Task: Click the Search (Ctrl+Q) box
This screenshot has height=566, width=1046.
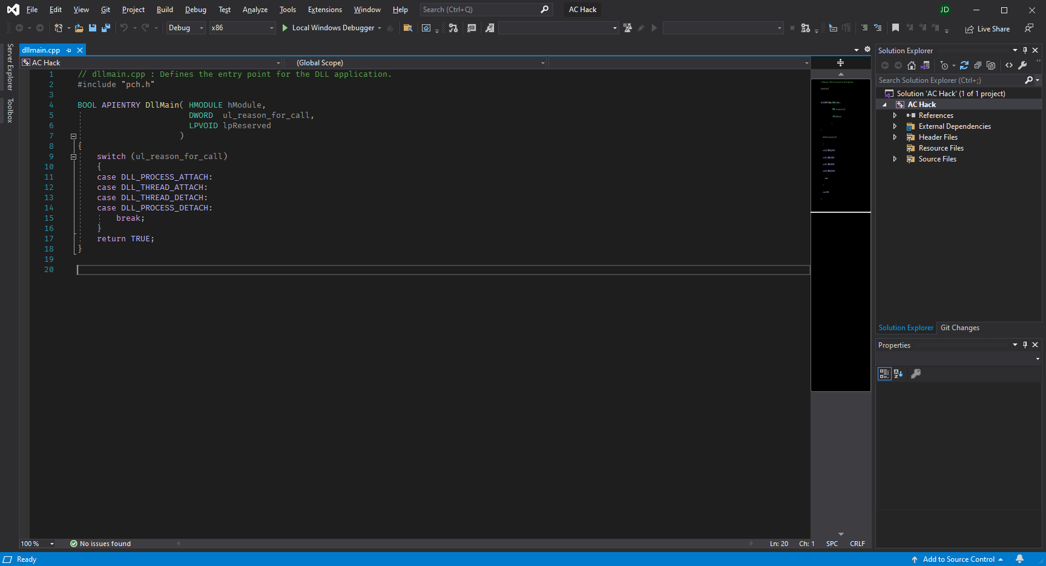Action: click(x=485, y=10)
